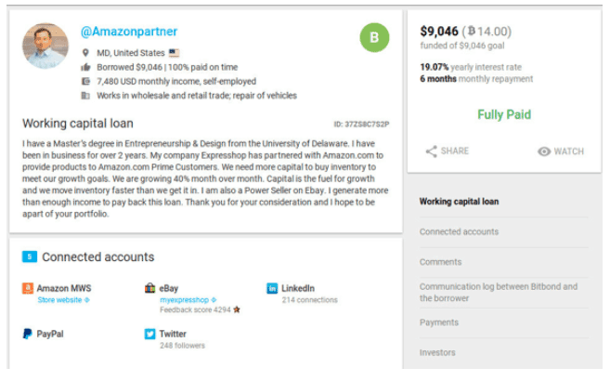Click the location pin icon
Screen dimensions: 610x381
coord(85,53)
